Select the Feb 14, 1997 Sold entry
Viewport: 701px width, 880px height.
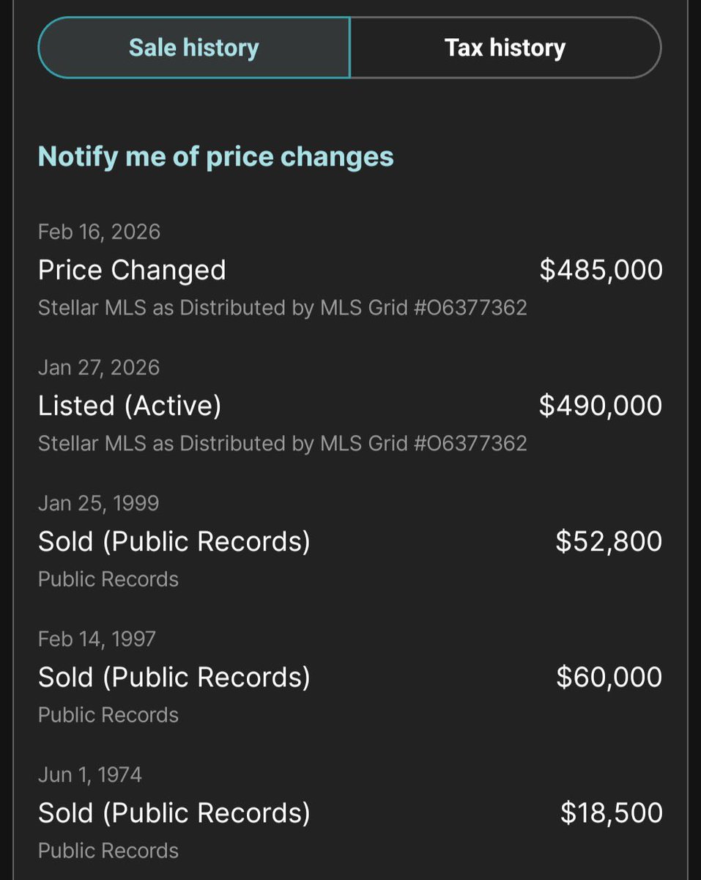[350, 677]
